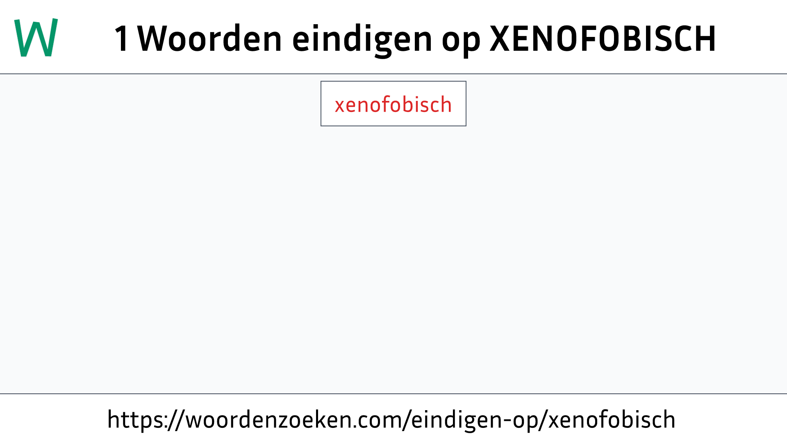Screen dimensions: 787x443
Task: Select the xenofobisch highlighted text
Action: 393,103
